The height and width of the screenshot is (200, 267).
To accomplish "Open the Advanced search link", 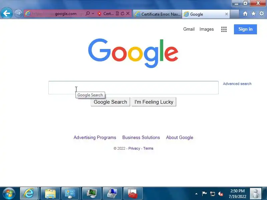I will 237,84.
